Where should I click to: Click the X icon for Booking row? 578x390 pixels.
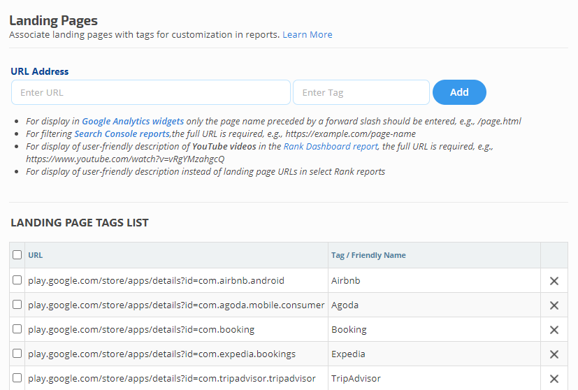click(x=554, y=330)
